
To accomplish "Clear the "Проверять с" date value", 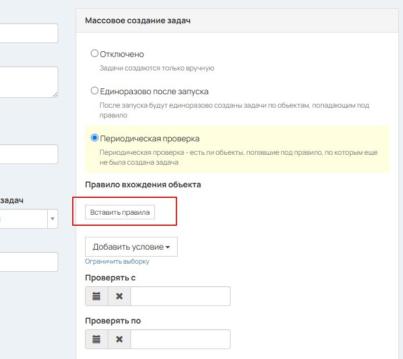I will (119, 296).
